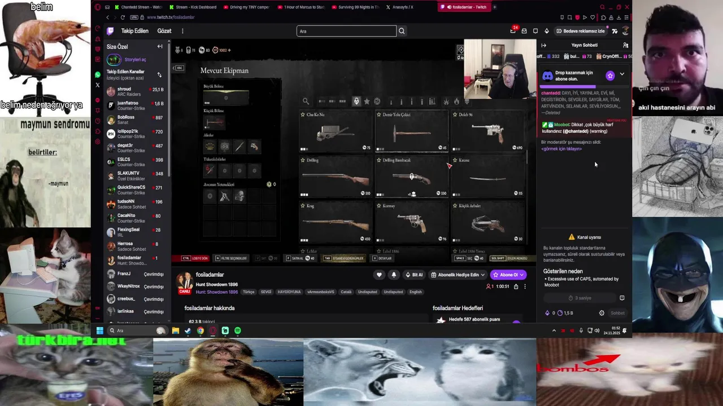Open the Twitch inbox envelope icon

click(x=524, y=31)
